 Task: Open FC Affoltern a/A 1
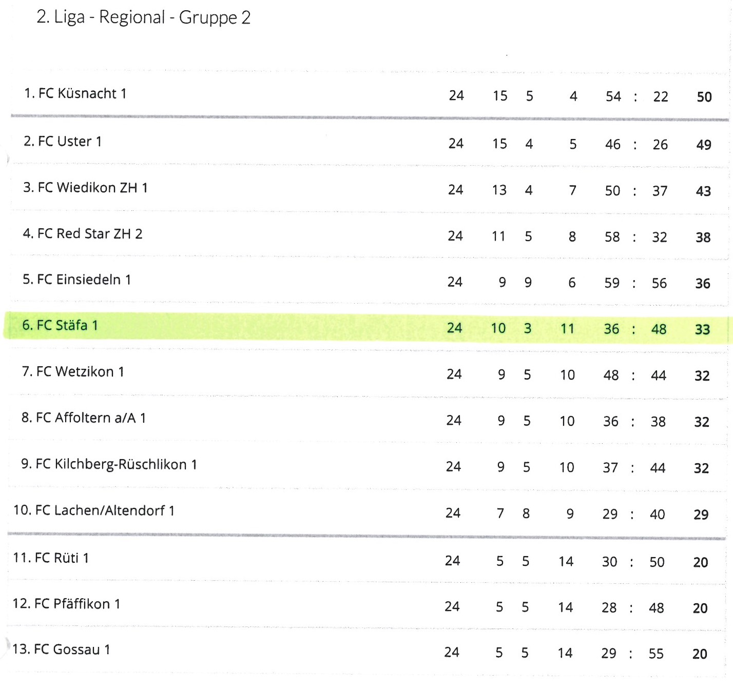91,418
